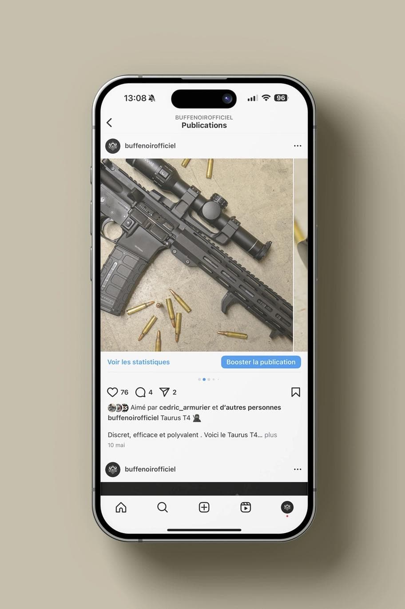405x609 pixels.
Task: Like the Taurus T4 post with heart icon
Action: [x=112, y=392]
